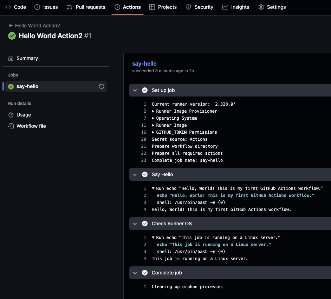The image size is (331, 299).
Task: Collapse the Check Runner OS step
Action: coord(135,224)
